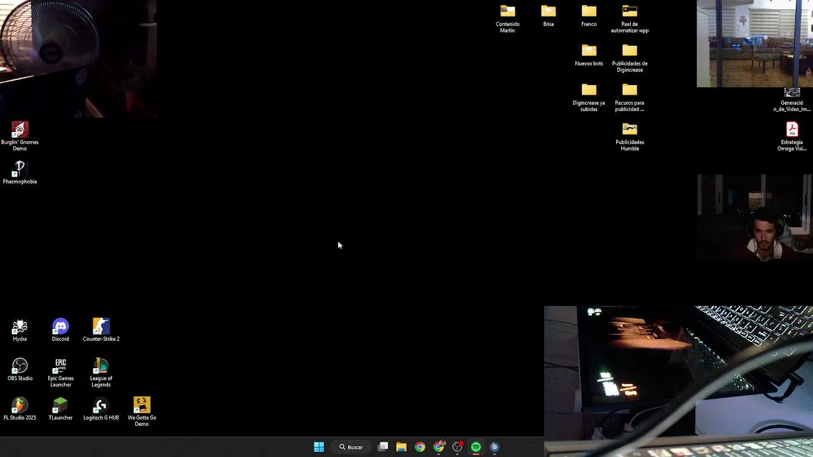The width and height of the screenshot is (813, 457).
Task: Launch the Phasmophobia desktop shortcut
Action: tap(20, 172)
